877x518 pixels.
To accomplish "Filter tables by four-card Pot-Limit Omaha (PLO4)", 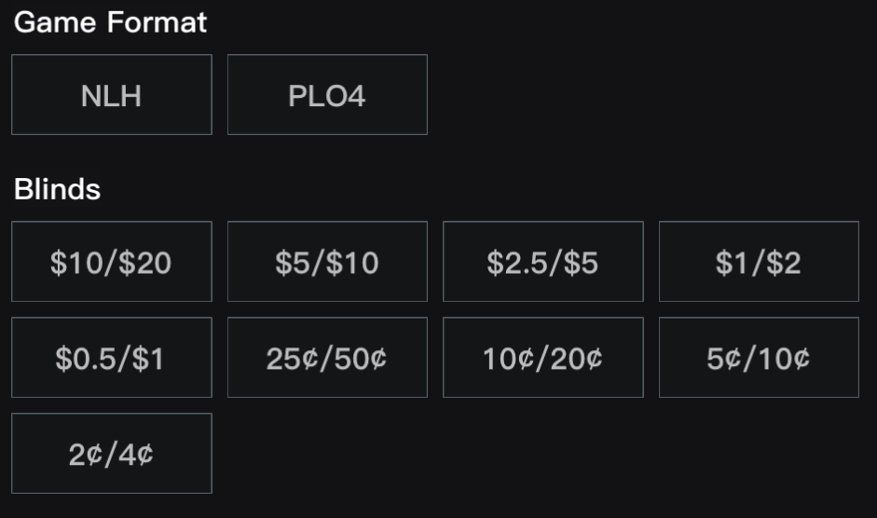I will tap(327, 95).
